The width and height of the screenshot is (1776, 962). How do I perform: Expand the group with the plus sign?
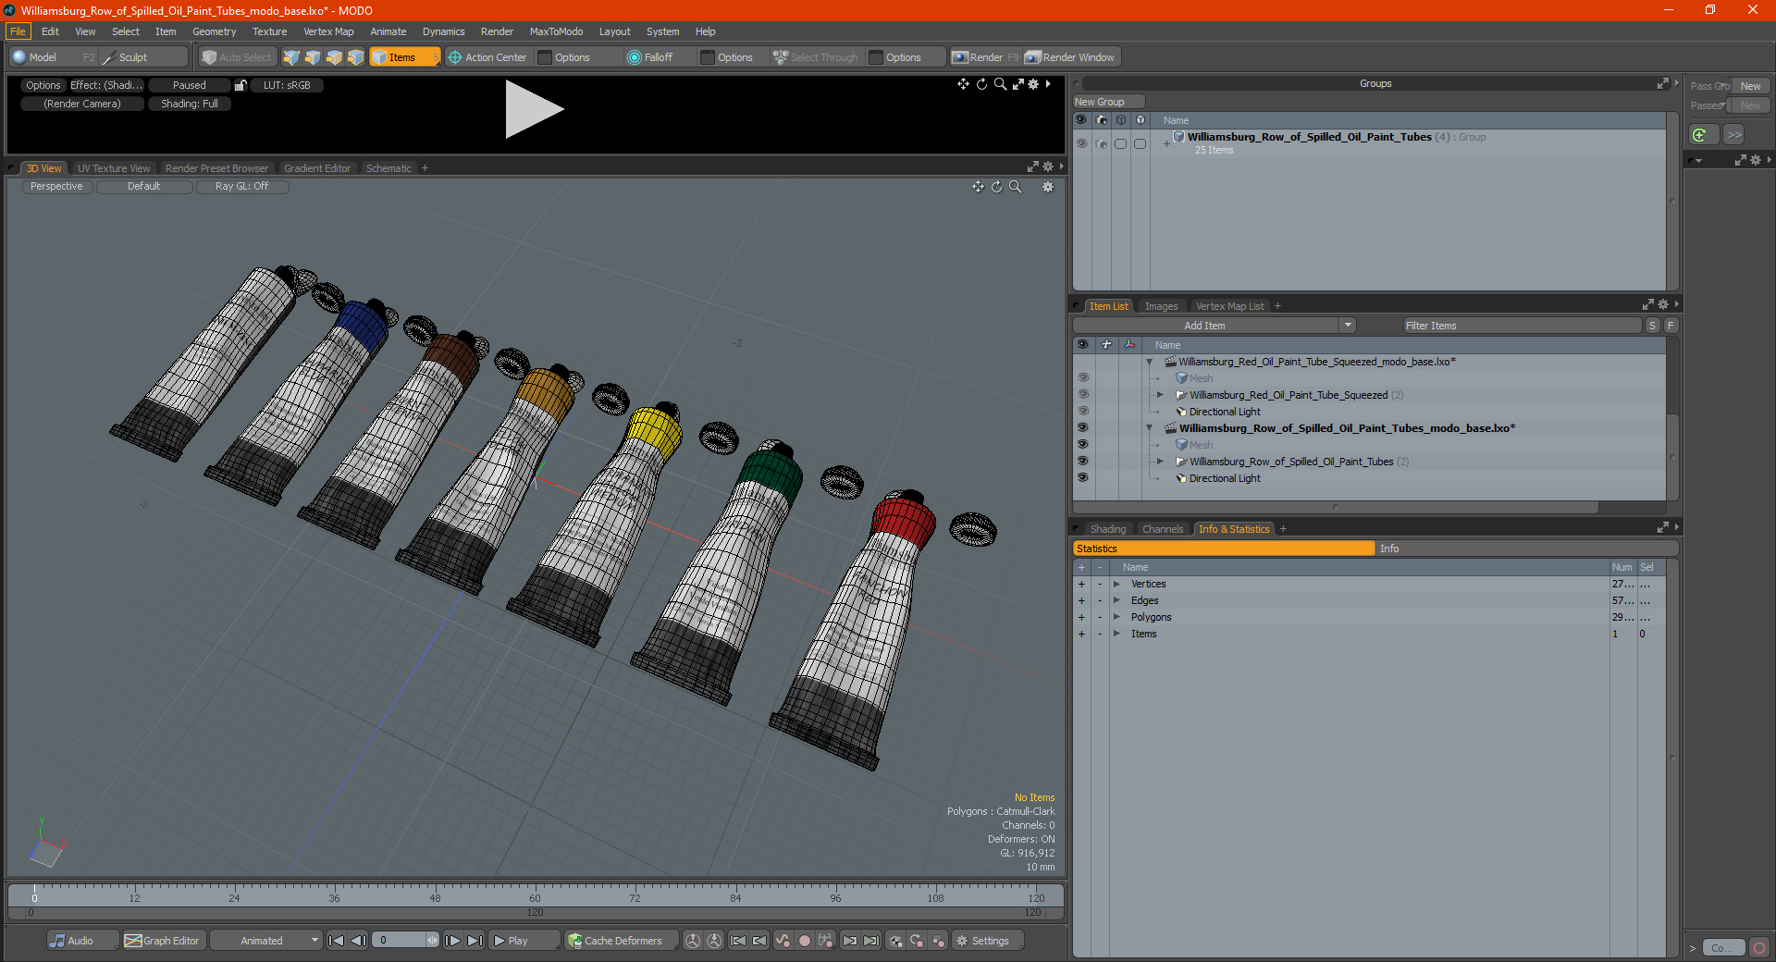pyautogui.click(x=1166, y=143)
